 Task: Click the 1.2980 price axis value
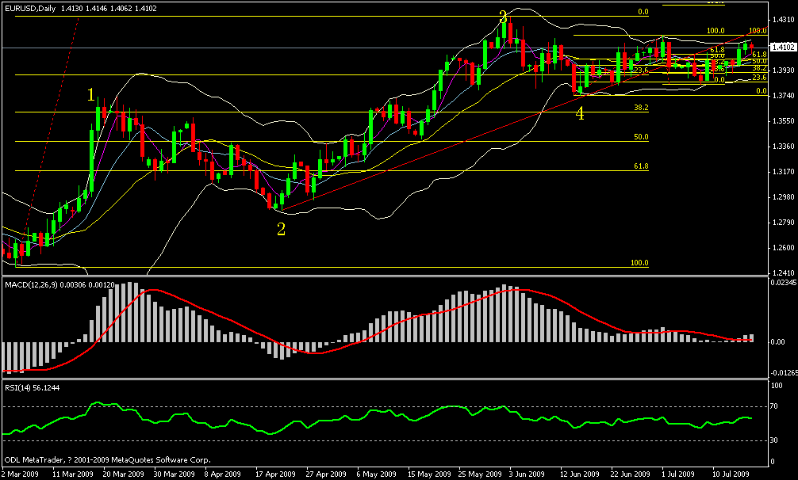pyautogui.click(x=783, y=197)
